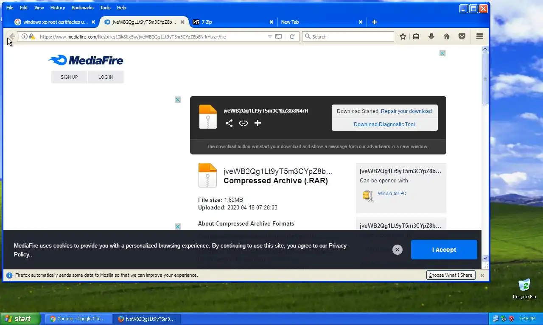The width and height of the screenshot is (543, 325).
Task: Click the About Compressed Archive Formats heading
Action: [x=246, y=223]
